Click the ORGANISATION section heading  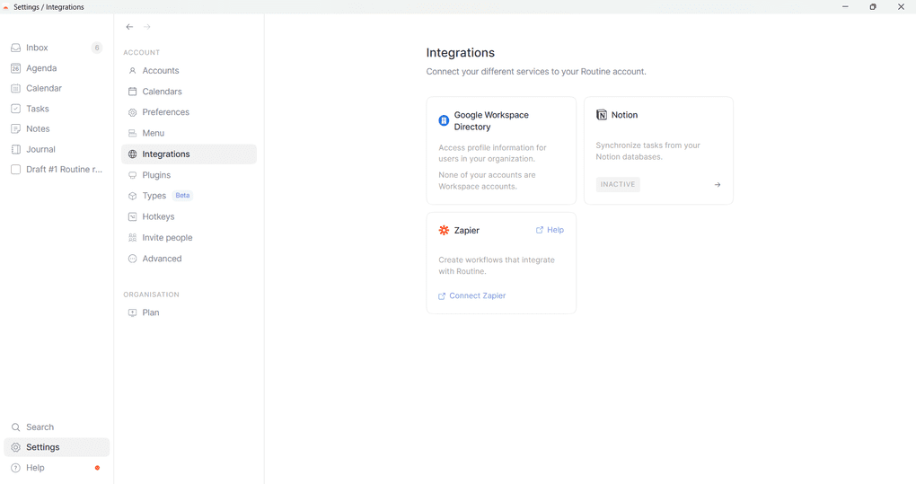pyautogui.click(x=151, y=295)
